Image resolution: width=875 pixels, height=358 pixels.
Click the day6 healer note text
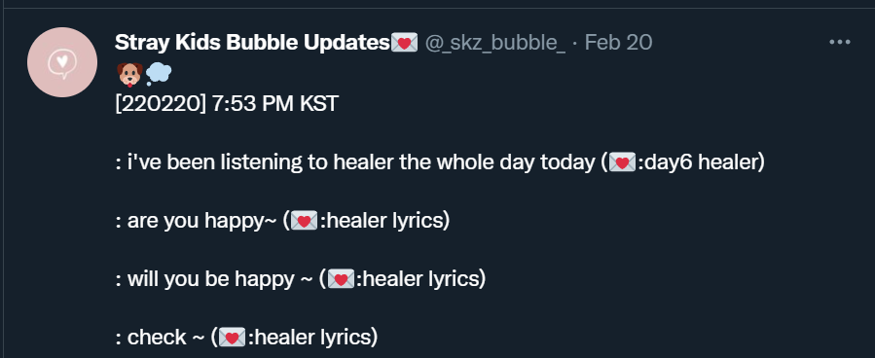tap(702, 162)
